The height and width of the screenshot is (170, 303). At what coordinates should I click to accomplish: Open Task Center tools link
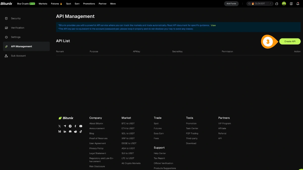192,128
